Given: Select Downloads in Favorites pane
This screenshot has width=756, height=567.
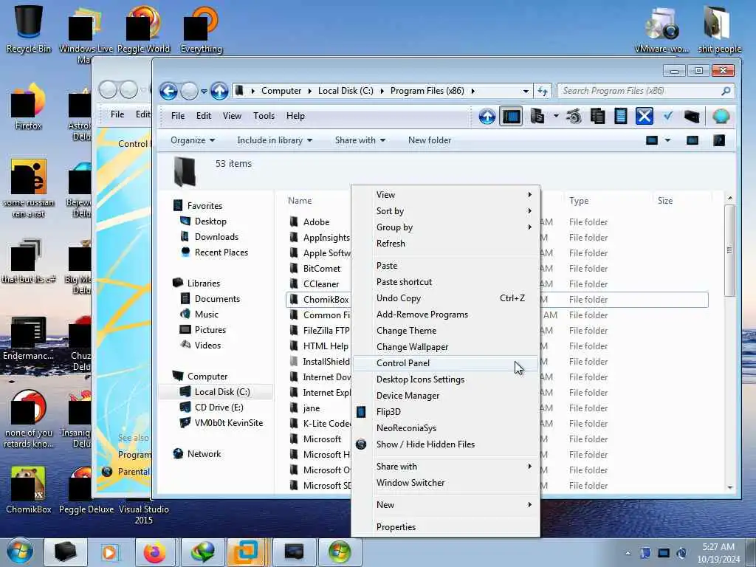Looking at the screenshot, I should coord(216,237).
